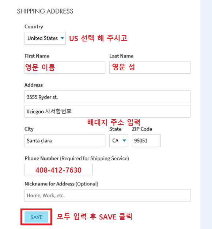This screenshot has height=229, width=212.
Task: Select the address line with 3555 Ryder st.
Action: click(x=107, y=97)
